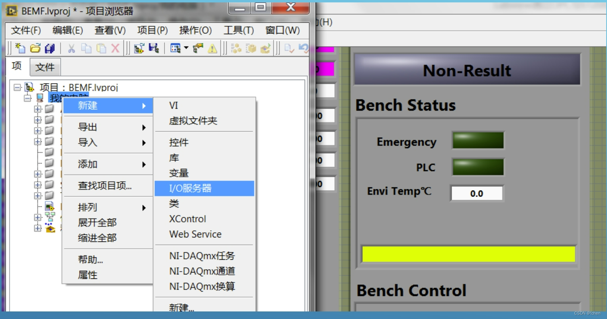This screenshot has height=319, width=607.
Task: Select 库 in the submenu
Action: 204,158
